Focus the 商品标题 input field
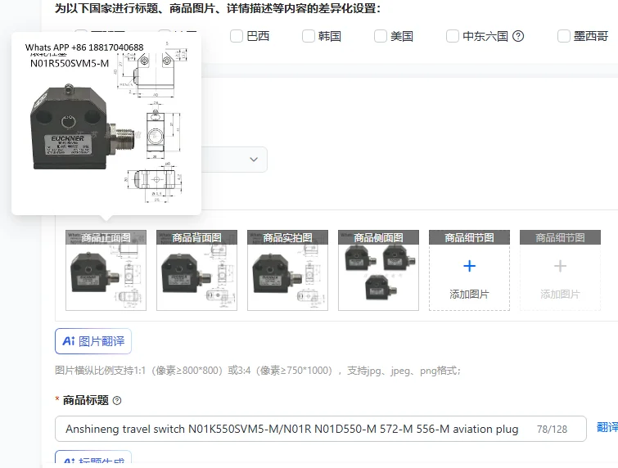This screenshot has height=468, width=618. (320, 429)
